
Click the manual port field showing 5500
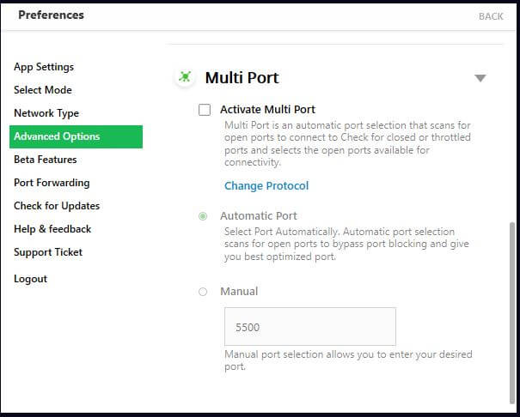point(310,327)
